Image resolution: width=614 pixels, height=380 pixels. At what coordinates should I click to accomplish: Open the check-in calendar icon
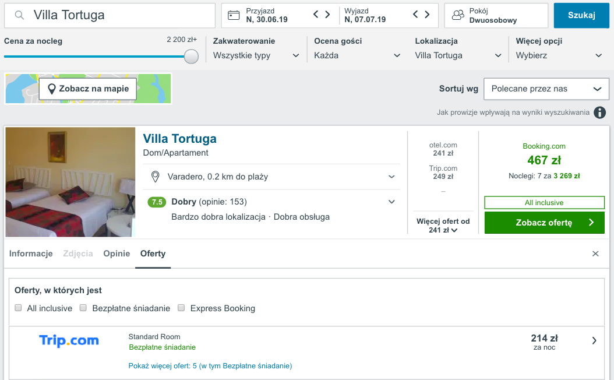pos(234,15)
